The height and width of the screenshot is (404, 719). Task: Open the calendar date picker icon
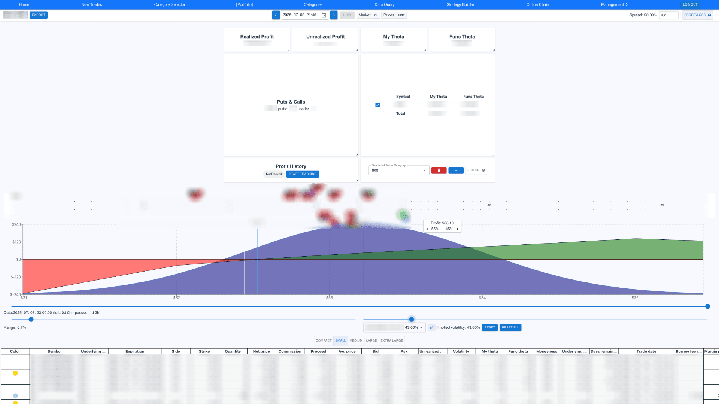[324, 15]
